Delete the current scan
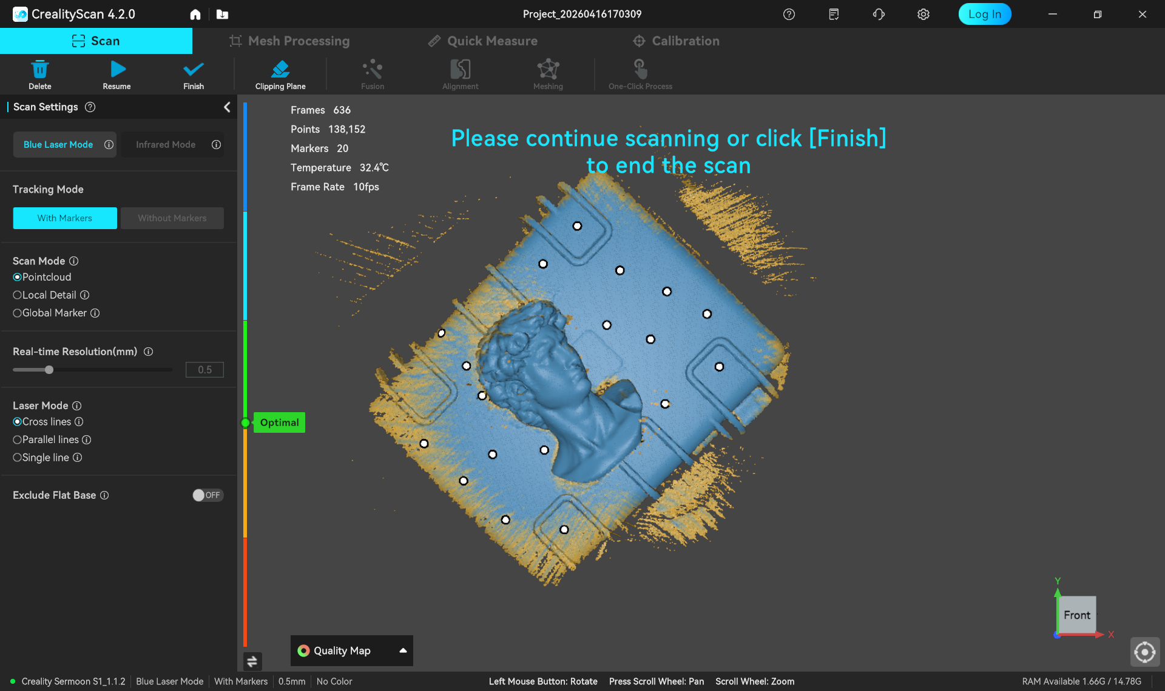Image resolution: width=1165 pixels, height=691 pixels. pos(40,75)
